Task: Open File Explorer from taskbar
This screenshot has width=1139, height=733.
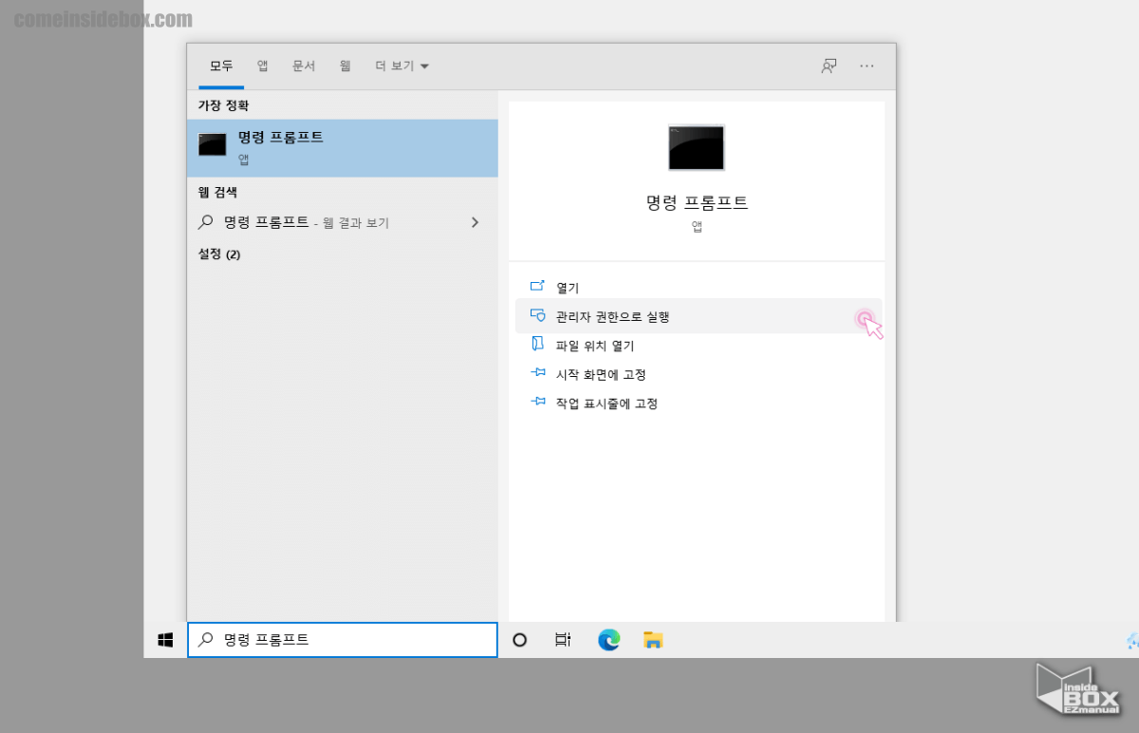Action: [653, 640]
